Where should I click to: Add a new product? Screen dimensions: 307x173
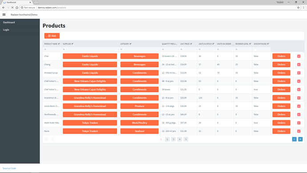52,36
